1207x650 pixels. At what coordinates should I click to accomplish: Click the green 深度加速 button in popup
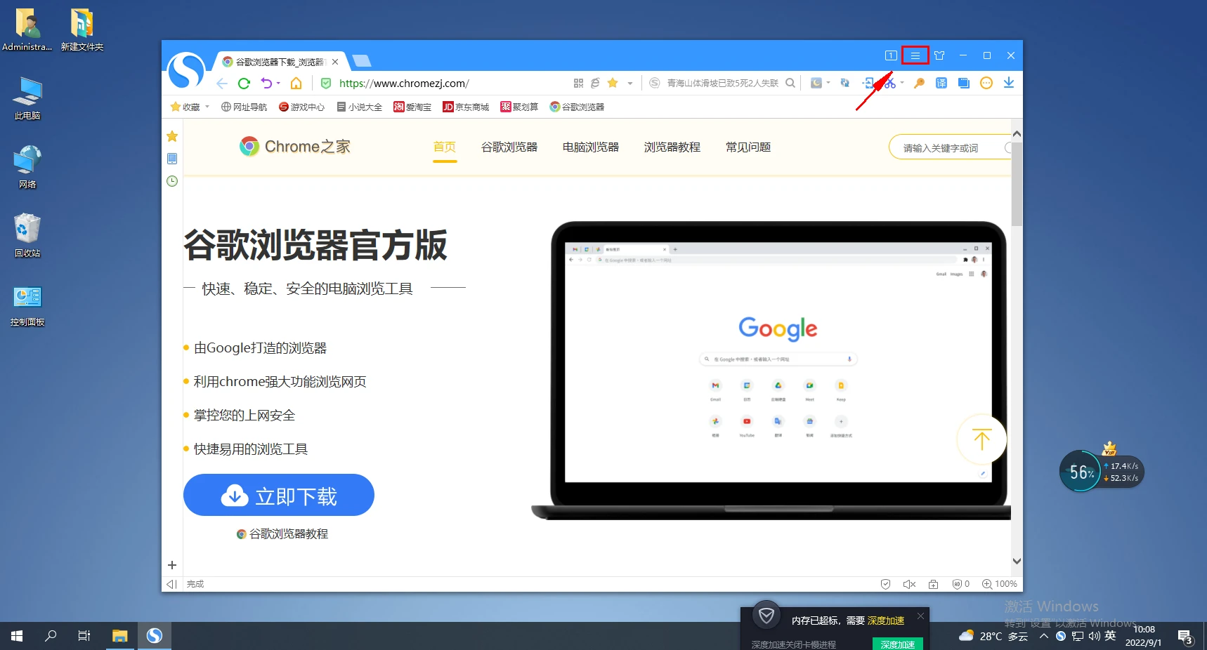(897, 644)
